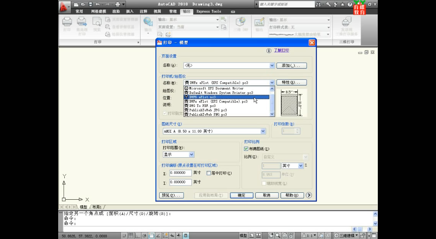Open the annotation scale 1:1 dropdown
The image size is (436, 239).
(x=309, y=236)
